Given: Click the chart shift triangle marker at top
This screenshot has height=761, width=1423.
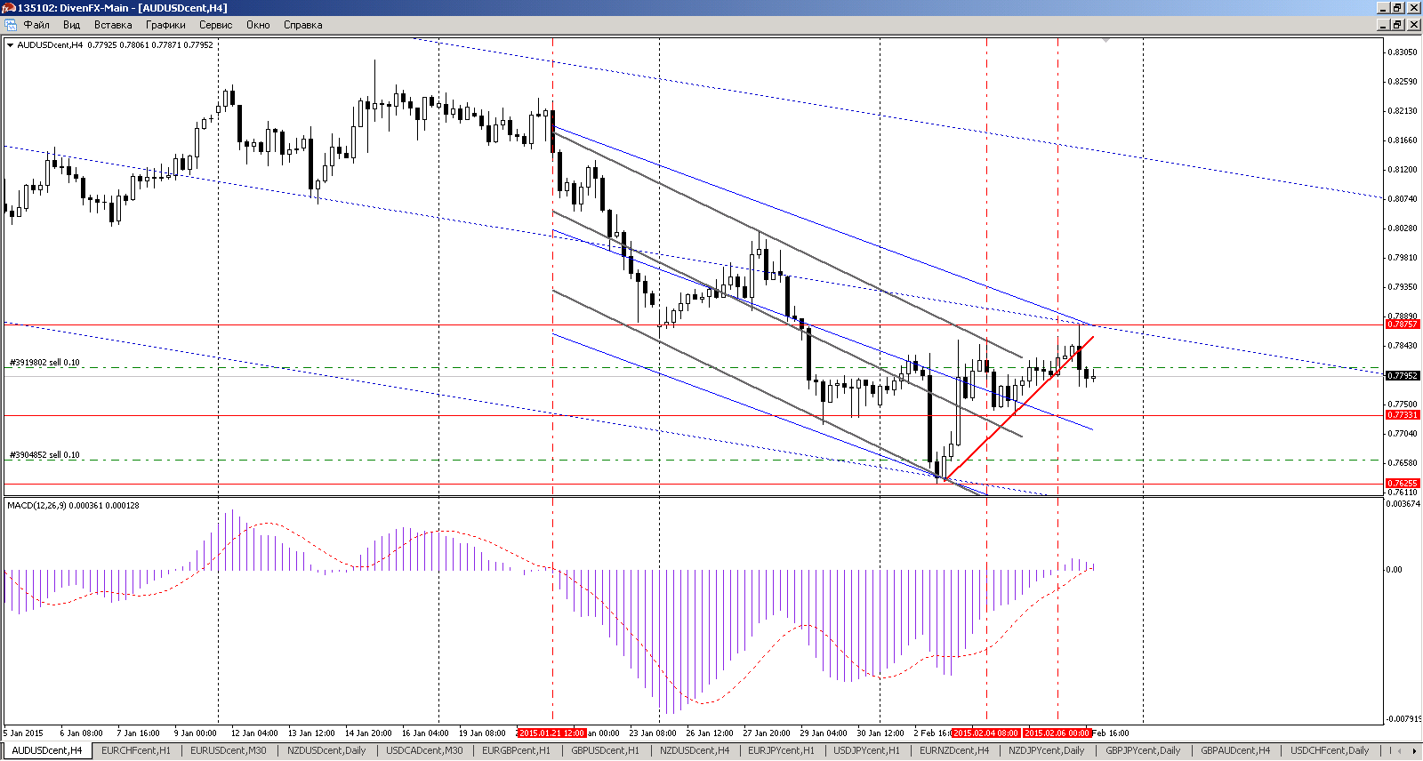Looking at the screenshot, I should 1105,40.
